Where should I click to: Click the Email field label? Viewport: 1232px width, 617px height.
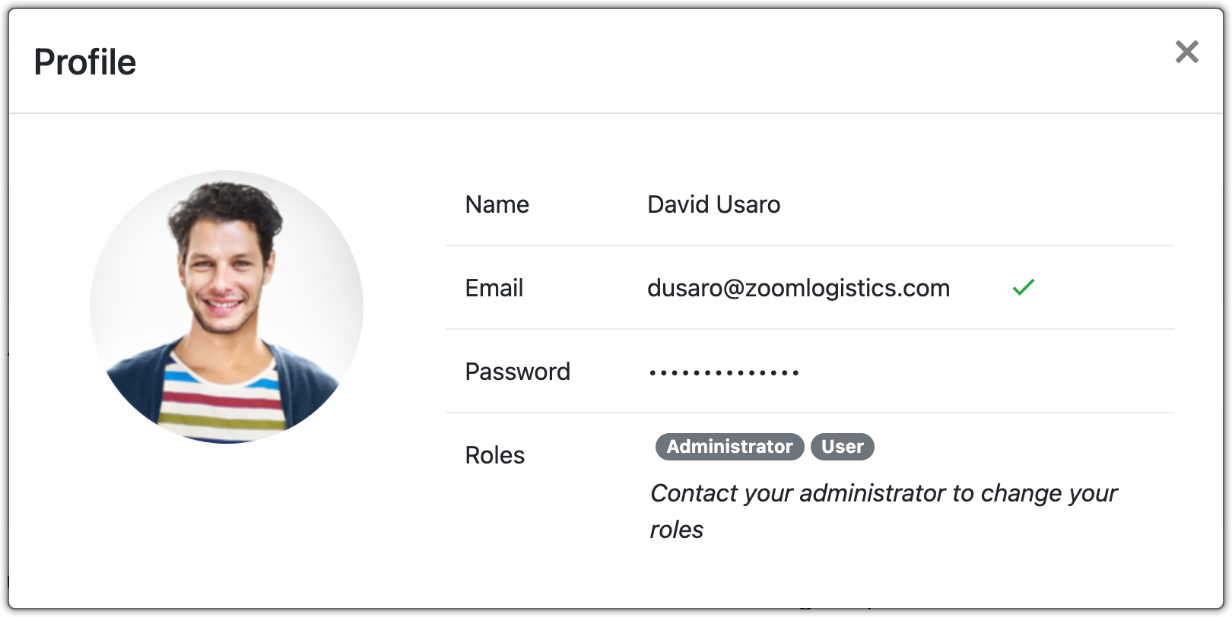pos(494,288)
